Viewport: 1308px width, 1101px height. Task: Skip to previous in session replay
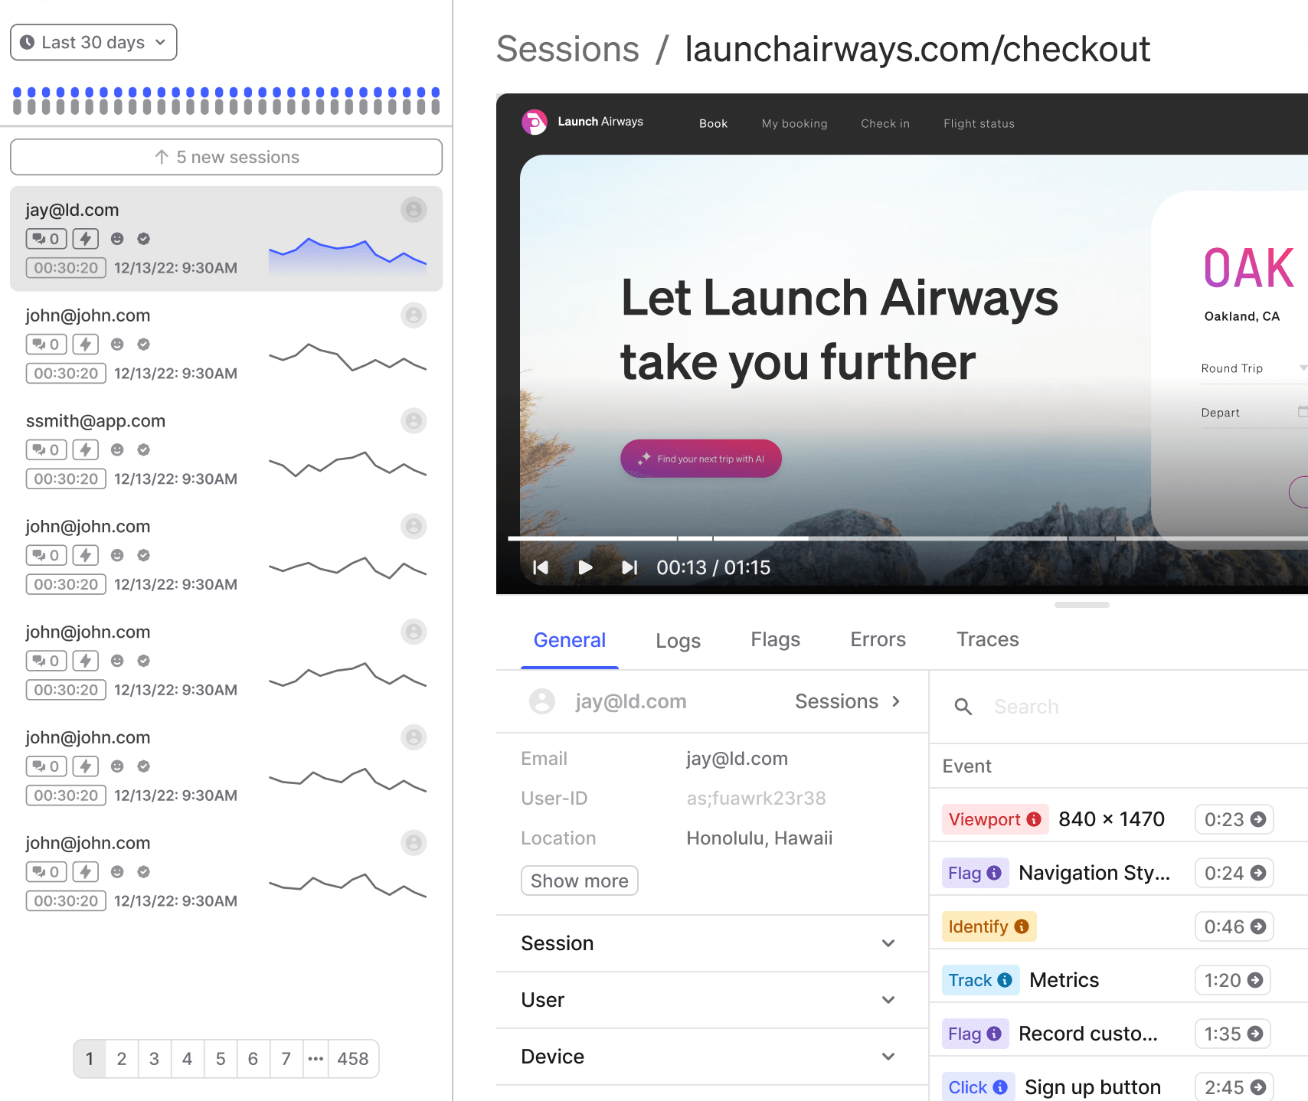click(x=541, y=567)
